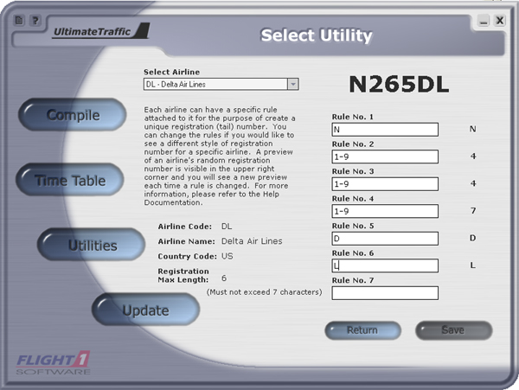
Task: Click the preview letter L beside Rule 6
Action: click(x=472, y=265)
